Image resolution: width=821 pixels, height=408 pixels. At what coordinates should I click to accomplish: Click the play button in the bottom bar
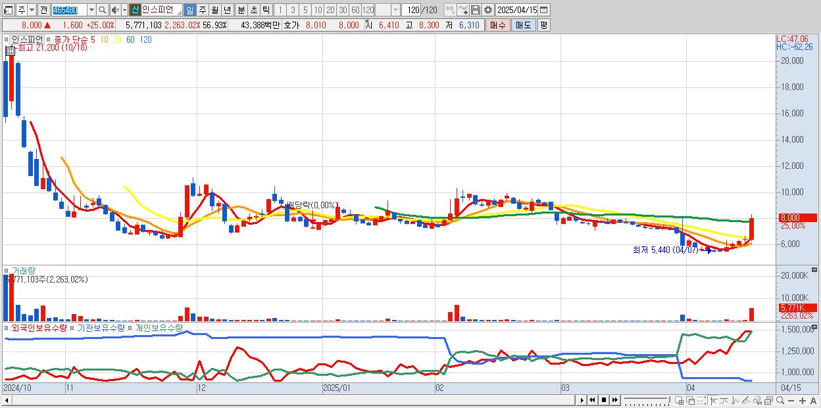click(582, 400)
